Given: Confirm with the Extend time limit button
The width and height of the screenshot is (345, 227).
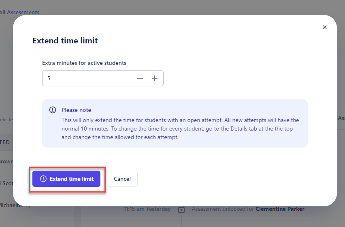Looking at the screenshot, I should 66,179.
